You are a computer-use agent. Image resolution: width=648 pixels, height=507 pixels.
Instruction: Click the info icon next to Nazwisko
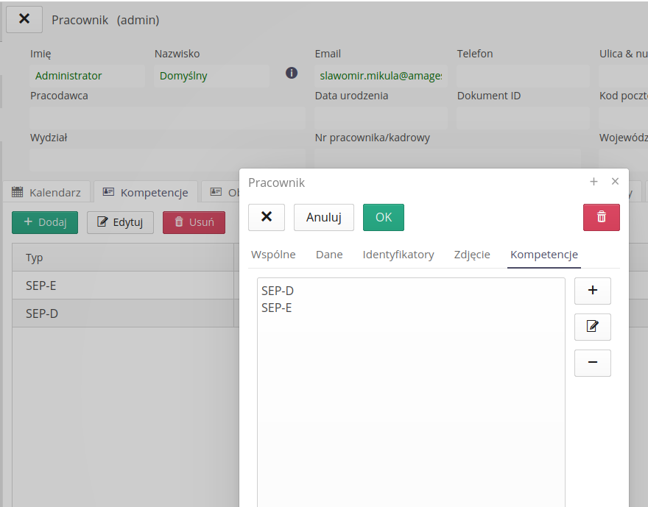[x=292, y=73]
